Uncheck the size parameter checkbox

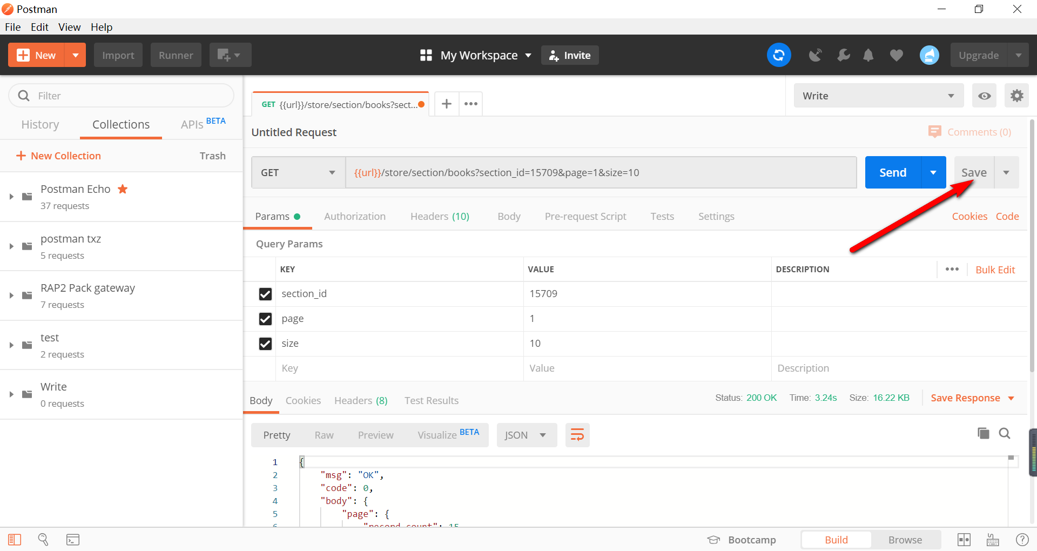pos(265,344)
